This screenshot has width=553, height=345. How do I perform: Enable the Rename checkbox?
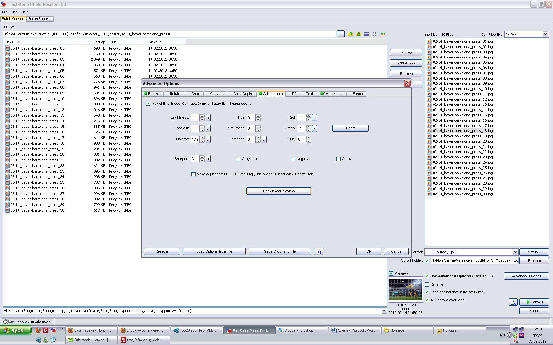click(427, 284)
